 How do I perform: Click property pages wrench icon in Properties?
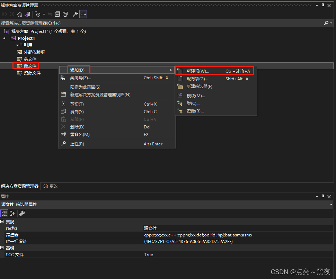(22, 213)
